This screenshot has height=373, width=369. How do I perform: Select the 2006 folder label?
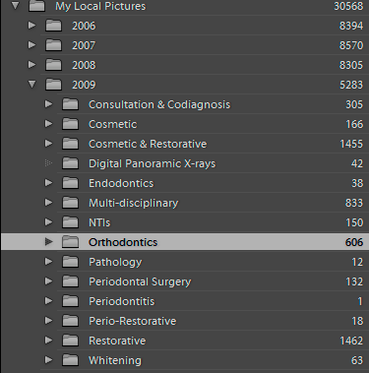pos(84,26)
